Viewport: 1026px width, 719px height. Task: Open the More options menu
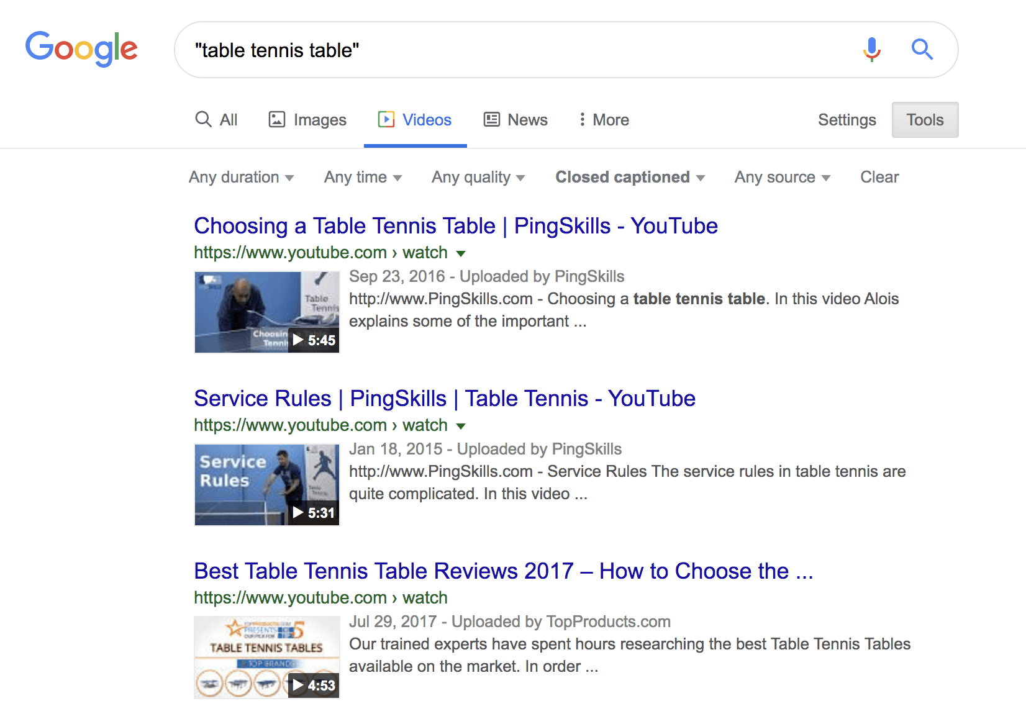pos(603,120)
